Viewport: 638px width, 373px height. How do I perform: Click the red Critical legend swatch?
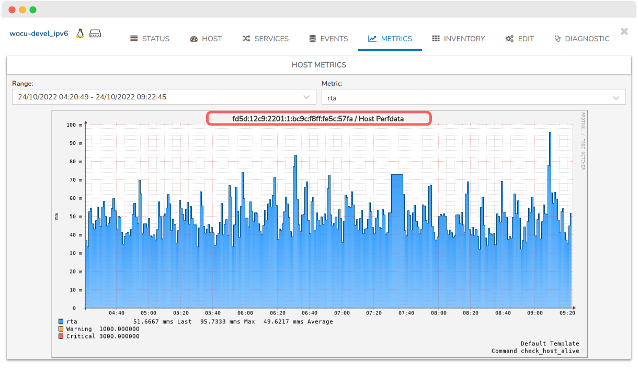tap(61, 336)
